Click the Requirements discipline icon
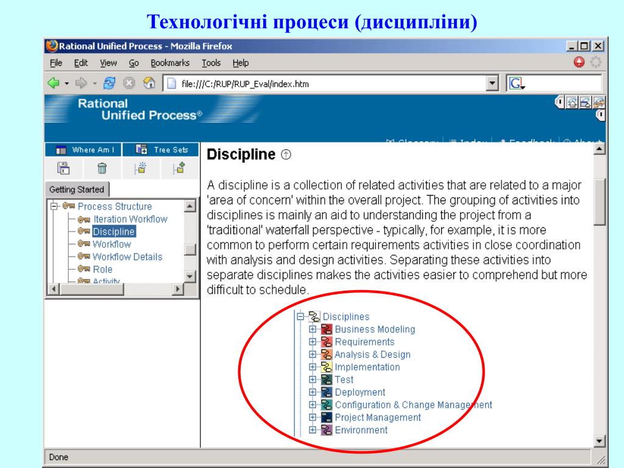 (327, 342)
